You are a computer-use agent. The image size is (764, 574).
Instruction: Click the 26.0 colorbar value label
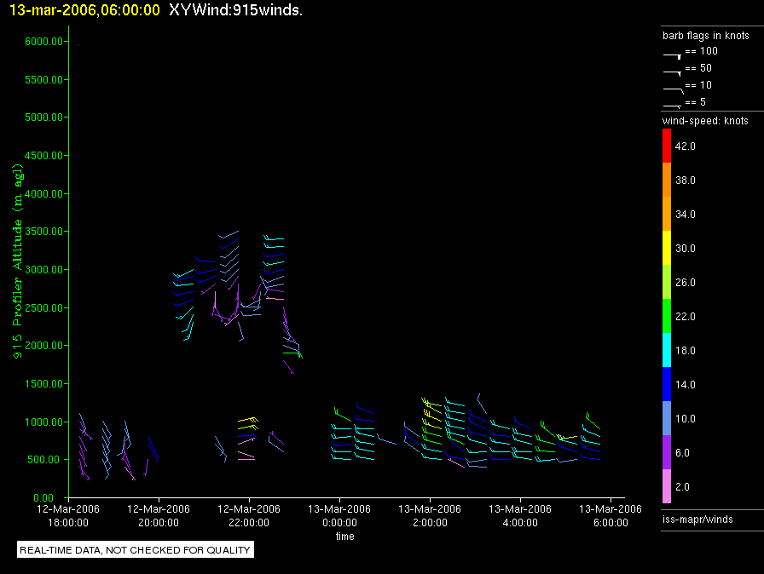(685, 282)
